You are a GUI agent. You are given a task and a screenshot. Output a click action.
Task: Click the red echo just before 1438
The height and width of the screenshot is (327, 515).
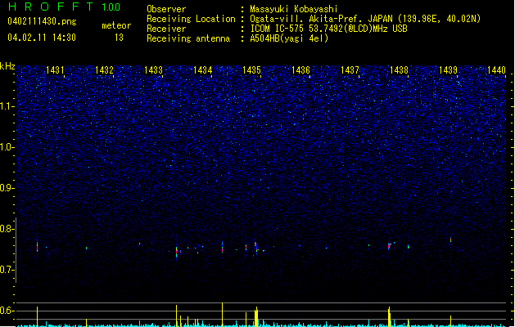pyautogui.click(x=389, y=246)
